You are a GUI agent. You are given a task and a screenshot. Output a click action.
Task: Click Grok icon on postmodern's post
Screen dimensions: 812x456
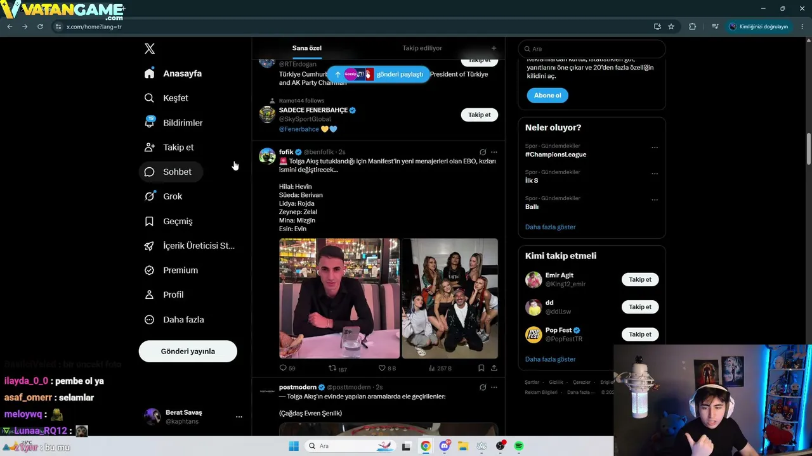[483, 387]
